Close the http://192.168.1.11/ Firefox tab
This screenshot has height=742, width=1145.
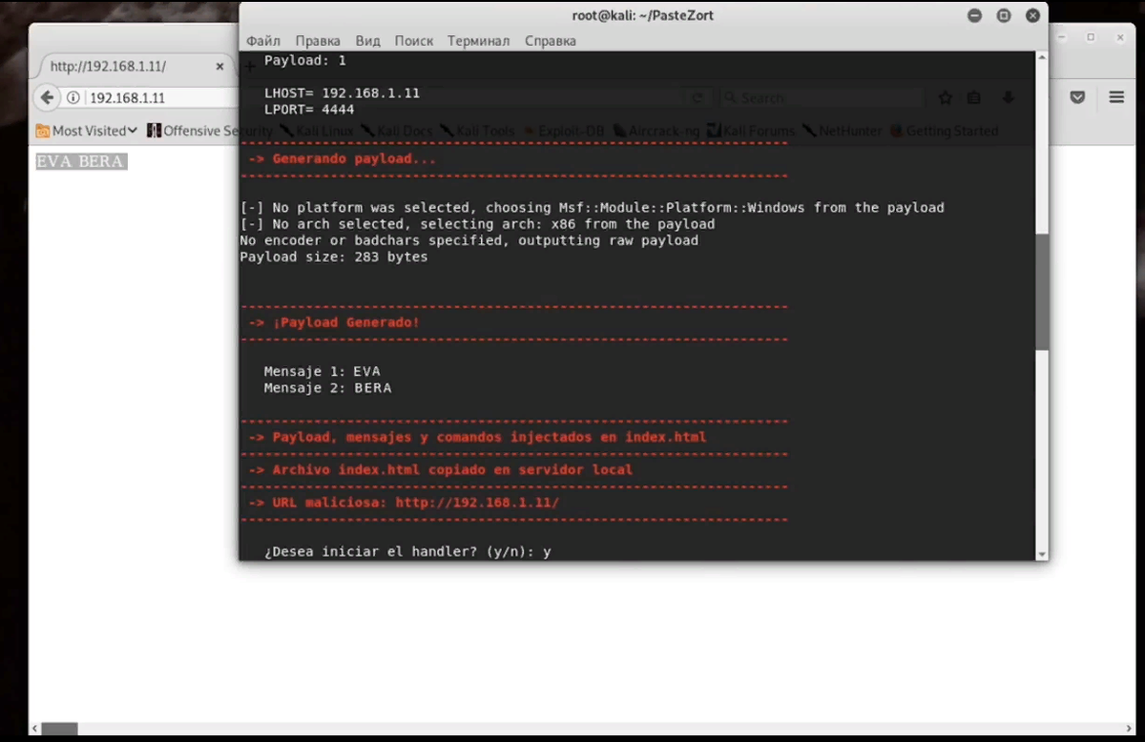(x=219, y=67)
